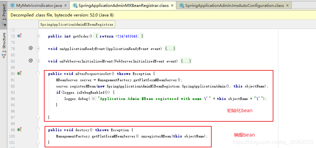Screen dimensions: 316x148
Task: Collapse afterPropertiesSet method at line 90
Action: [38, 74]
